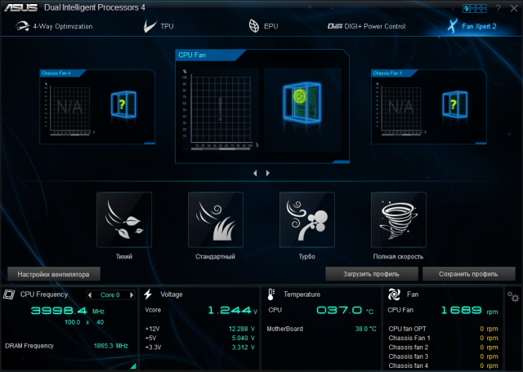Screen dimensions: 523x372
Task: Click the Chassis fan 2 rpm row
Action: pyautogui.click(x=443, y=348)
